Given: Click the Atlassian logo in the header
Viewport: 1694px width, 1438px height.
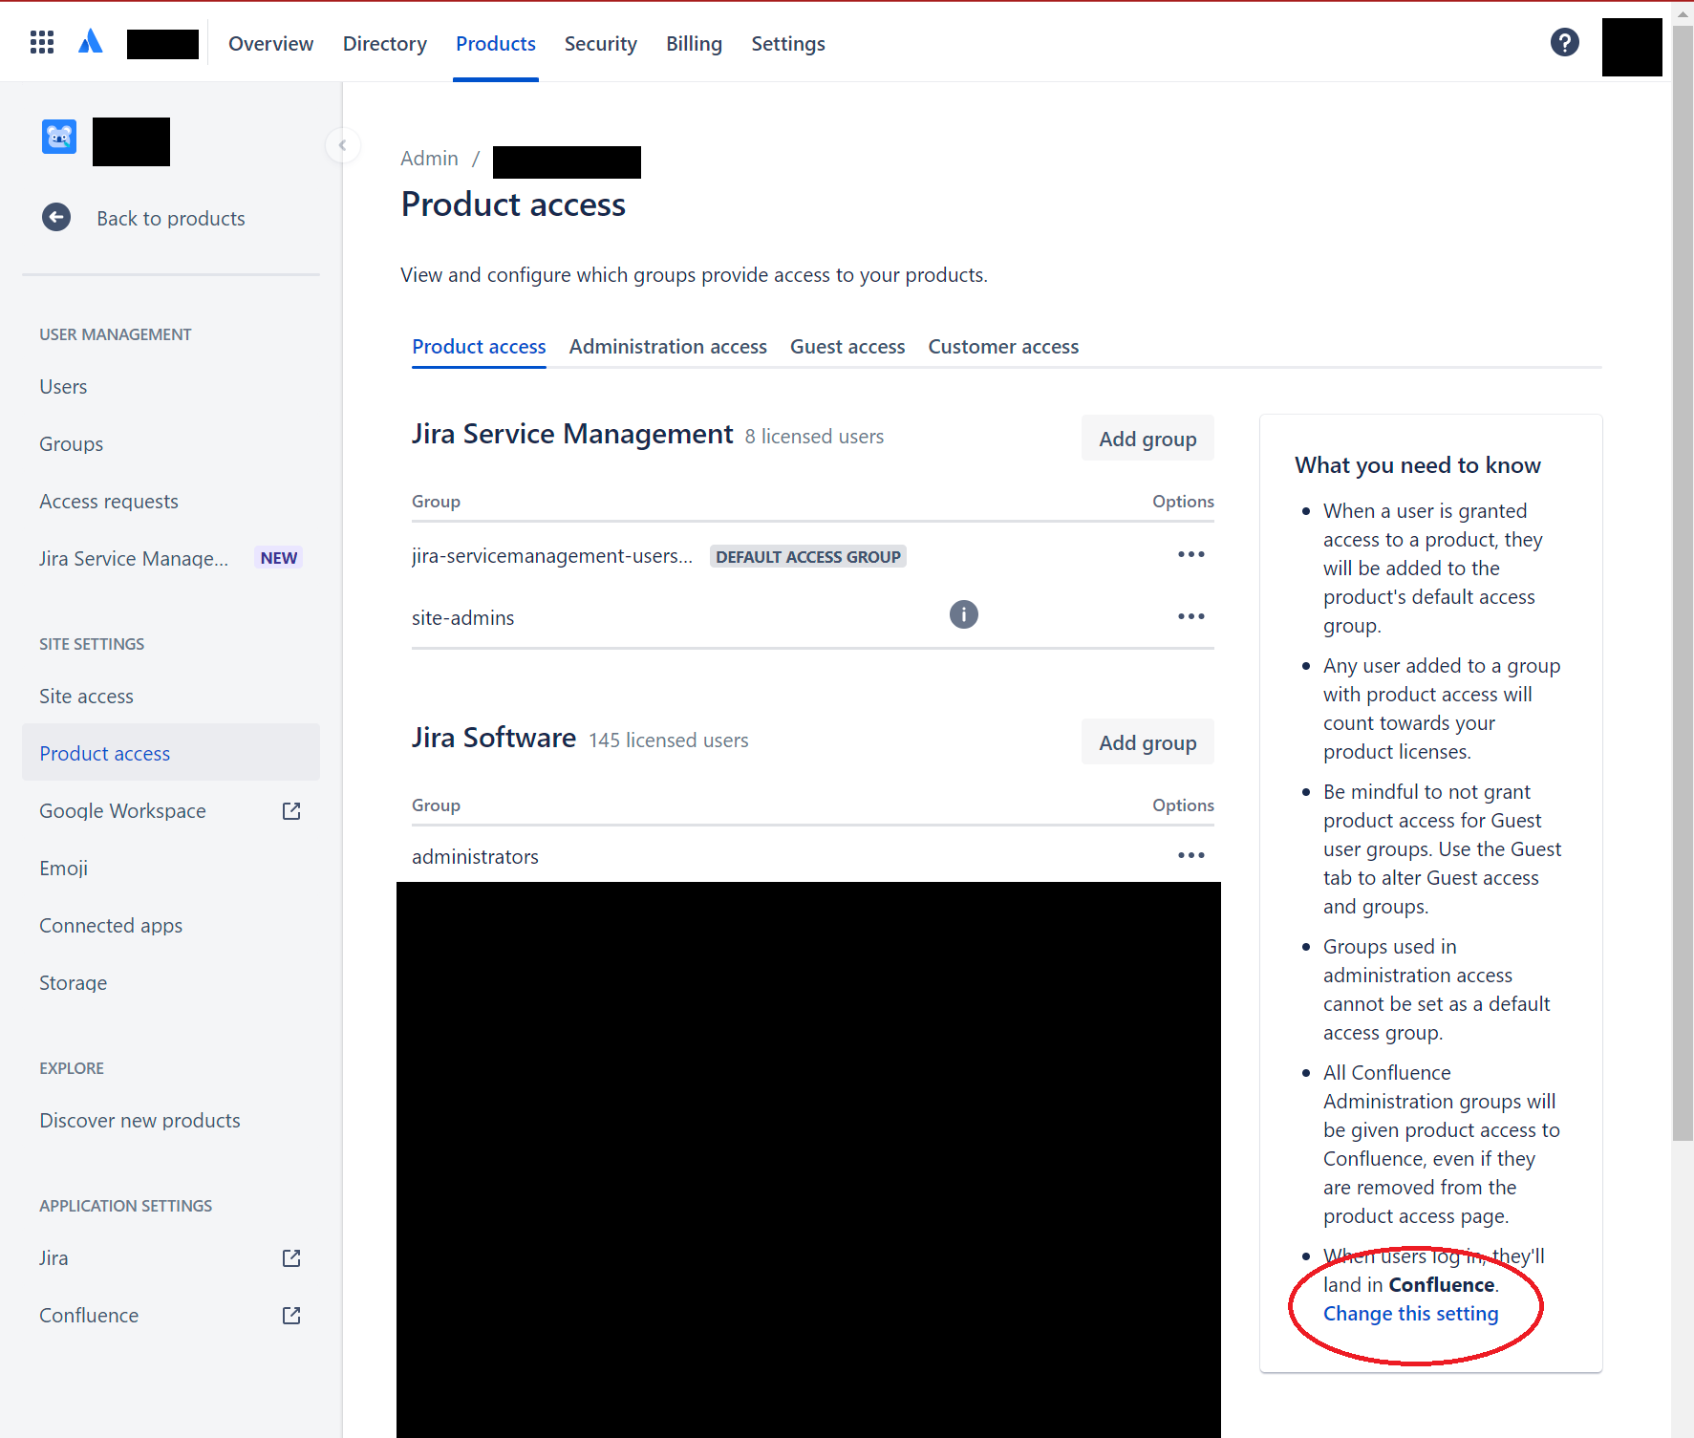Looking at the screenshot, I should (91, 41).
